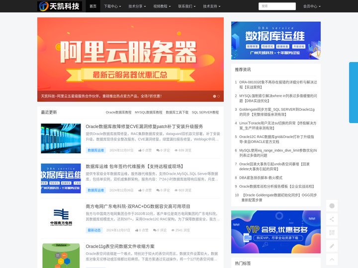The image size is (358, 268).
Task: Click banner caption 天凯科技-阿里云五星级服务合作伙伴
Action: (x=101, y=96)
